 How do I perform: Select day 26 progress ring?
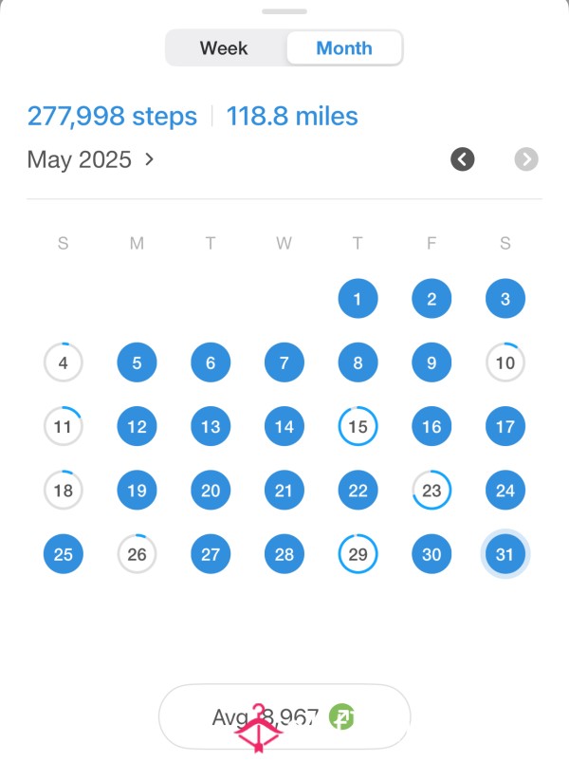(x=137, y=554)
